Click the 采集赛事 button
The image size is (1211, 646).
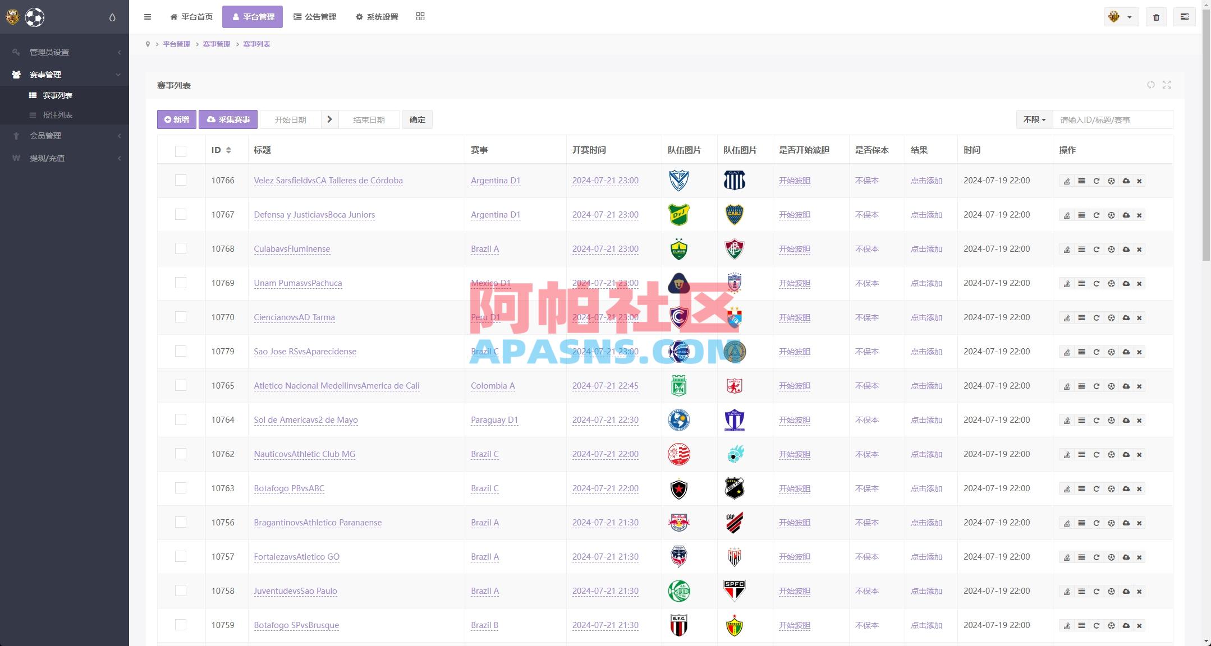[x=228, y=119]
